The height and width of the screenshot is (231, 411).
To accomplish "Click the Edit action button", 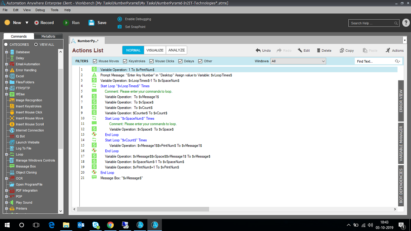I will pyautogui.click(x=304, y=50).
